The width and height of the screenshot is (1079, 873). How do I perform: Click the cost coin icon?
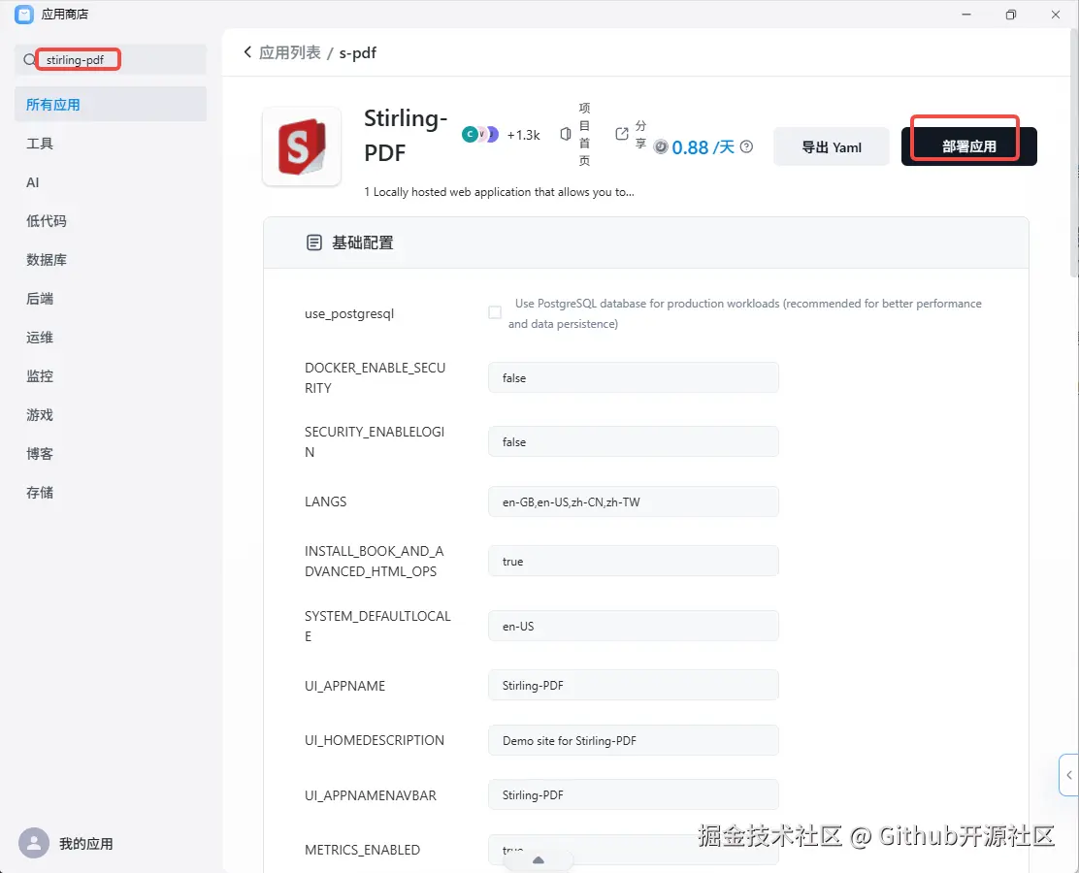tap(661, 147)
